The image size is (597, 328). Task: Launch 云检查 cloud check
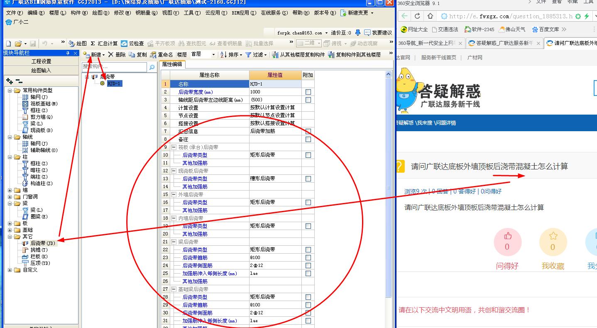(132, 43)
